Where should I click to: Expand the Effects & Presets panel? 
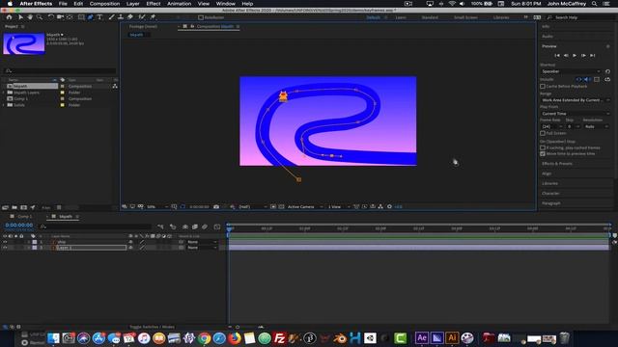pyautogui.click(x=557, y=163)
